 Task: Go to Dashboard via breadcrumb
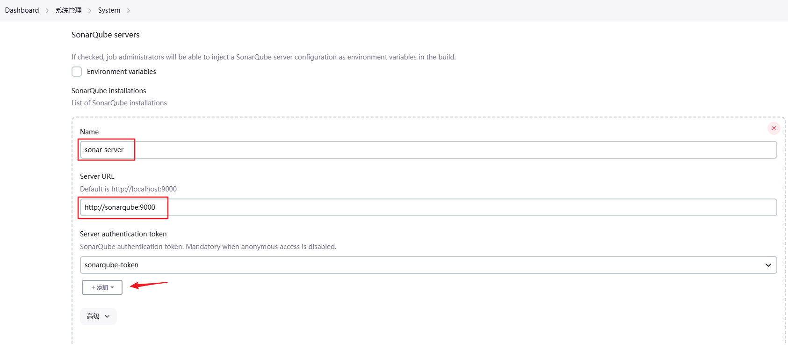(x=22, y=10)
